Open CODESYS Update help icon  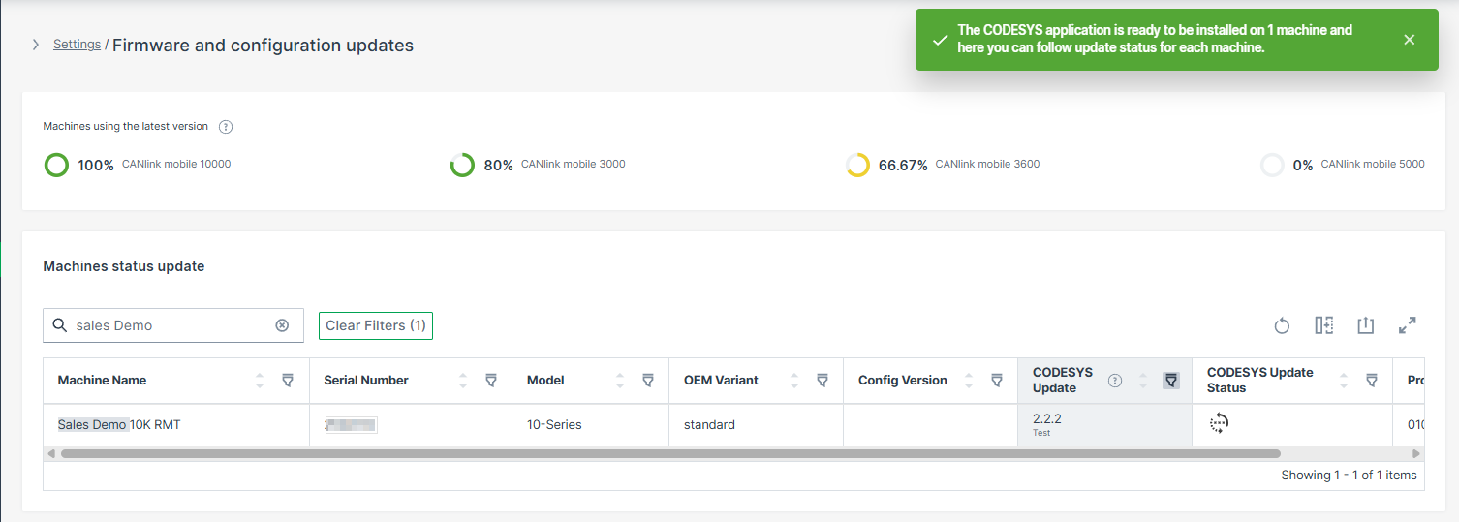click(x=1115, y=381)
